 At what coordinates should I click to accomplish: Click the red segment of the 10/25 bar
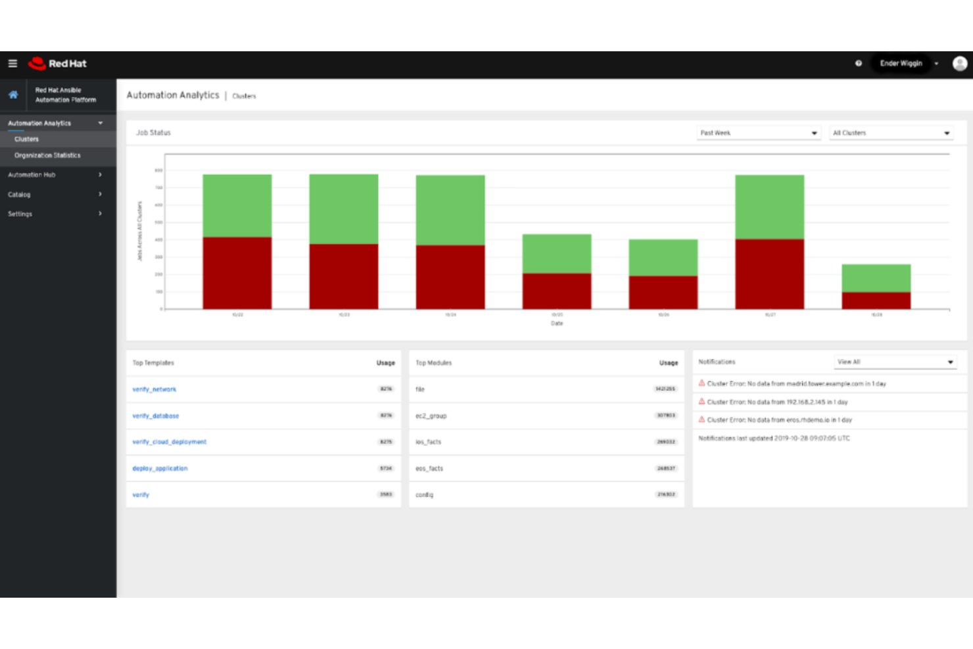[557, 291]
